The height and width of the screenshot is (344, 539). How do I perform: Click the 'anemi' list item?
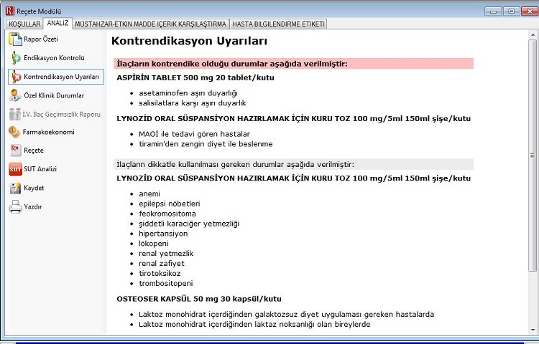pos(149,193)
